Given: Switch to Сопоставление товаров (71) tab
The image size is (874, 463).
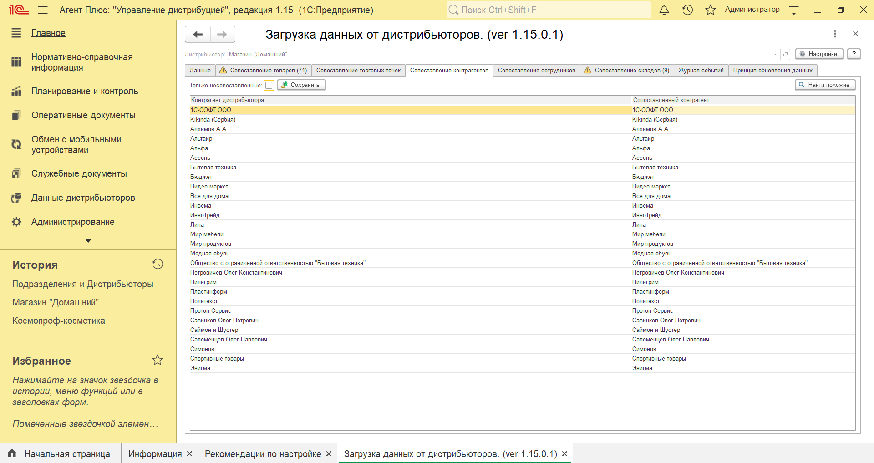Looking at the screenshot, I should [263, 70].
